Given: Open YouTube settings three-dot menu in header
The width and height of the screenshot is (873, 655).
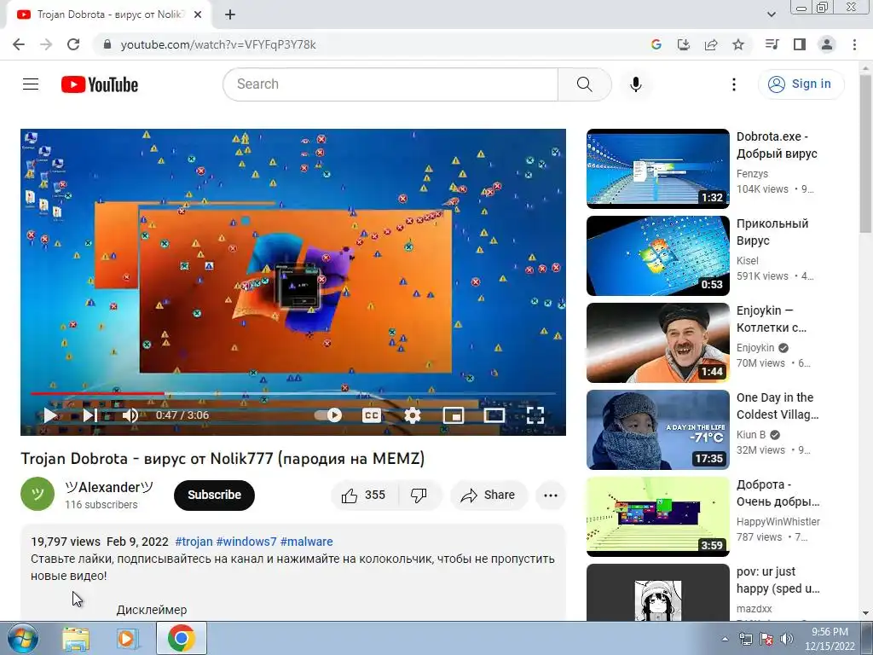Looking at the screenshot, I should point(734,84).
